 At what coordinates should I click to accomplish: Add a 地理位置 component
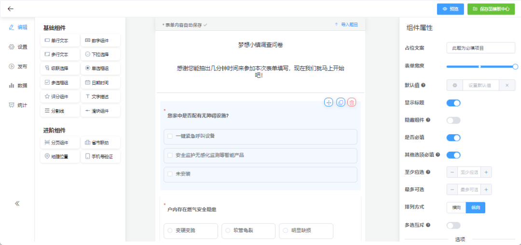(60, 157)
